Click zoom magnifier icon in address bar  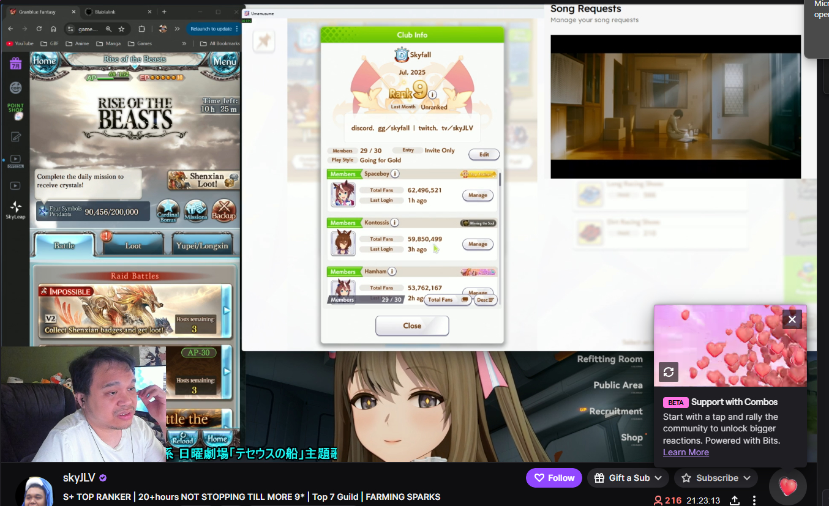[x=108, y=29]
